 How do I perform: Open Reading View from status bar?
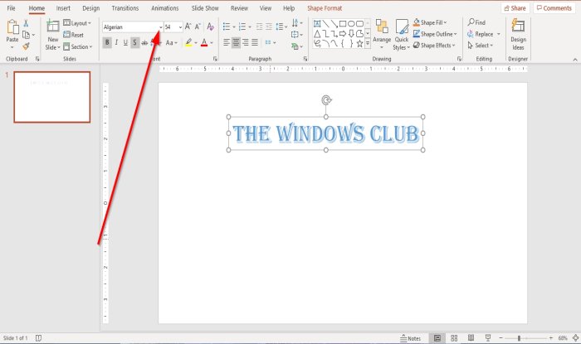point(471,338)
